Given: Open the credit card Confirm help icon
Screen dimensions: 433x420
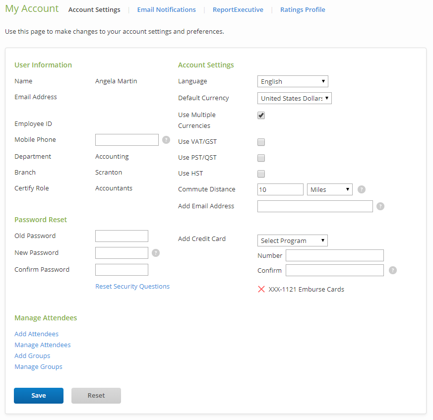Looking at the screenshot, I should [x=393, y=270].
